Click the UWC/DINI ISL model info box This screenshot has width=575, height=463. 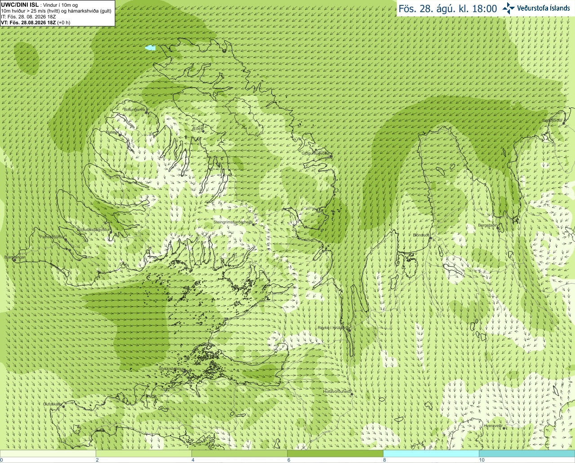(57, 13)
